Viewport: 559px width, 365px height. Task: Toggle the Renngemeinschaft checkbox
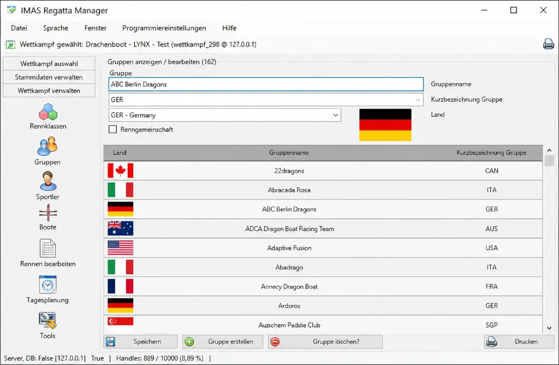(x=112, y=129)
